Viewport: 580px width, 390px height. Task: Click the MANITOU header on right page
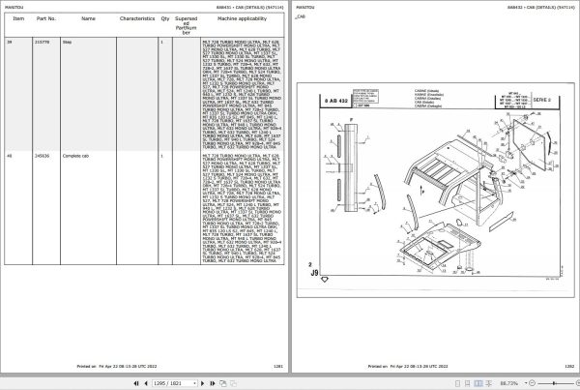coord(305,7)
